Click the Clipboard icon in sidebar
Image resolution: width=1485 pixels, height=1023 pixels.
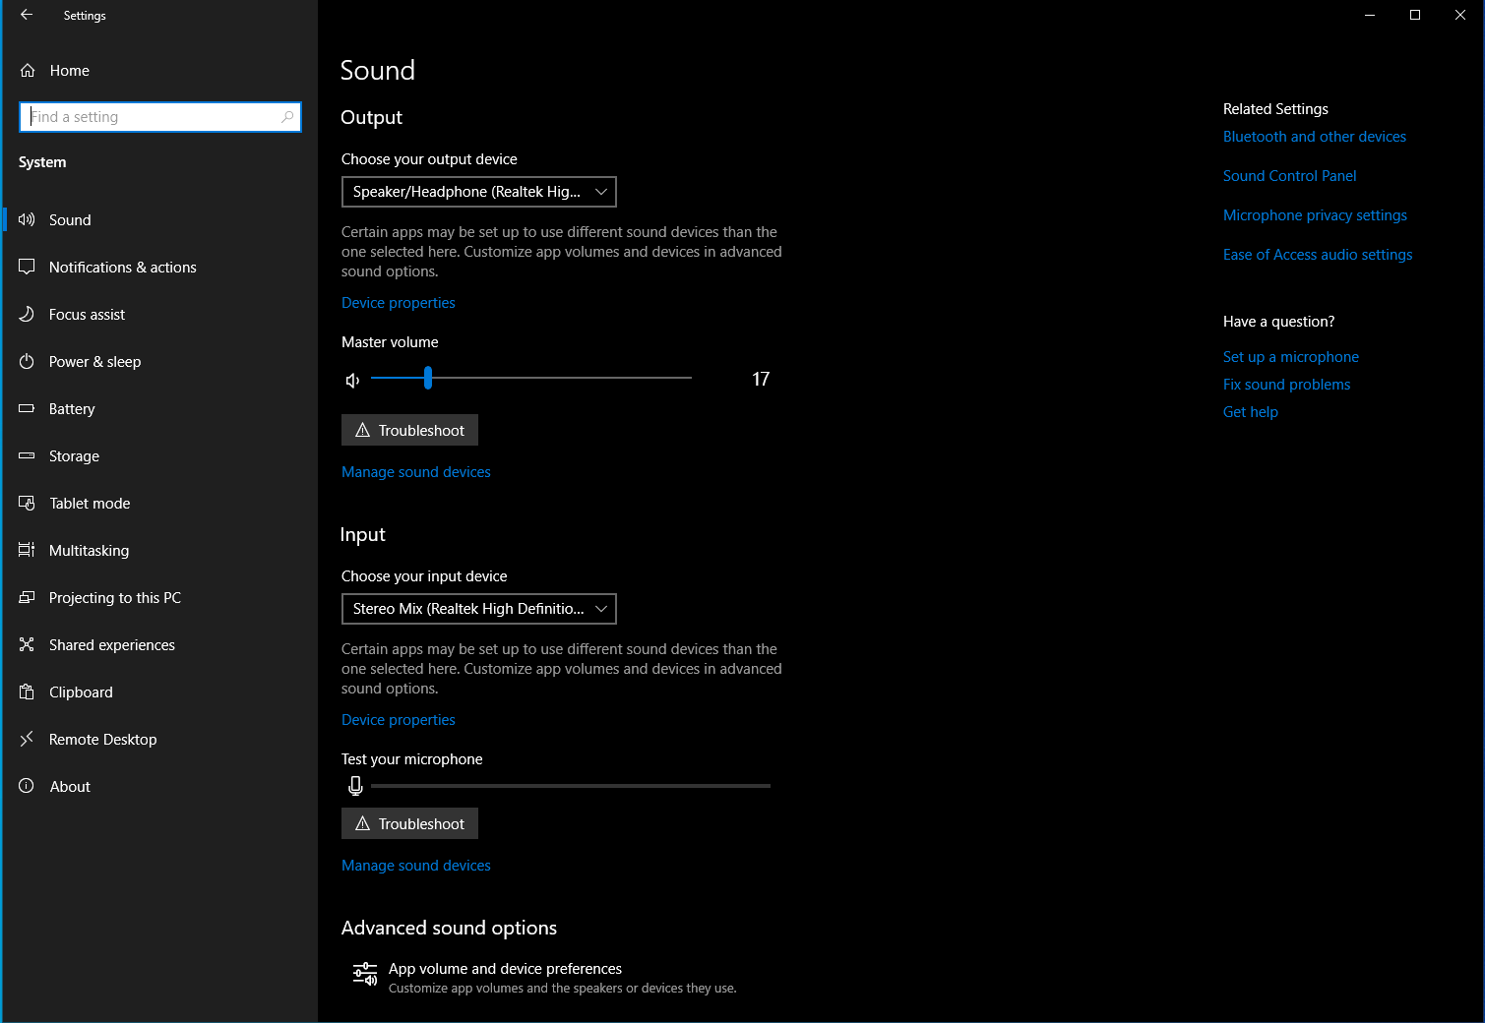click(x=27, y=692)
